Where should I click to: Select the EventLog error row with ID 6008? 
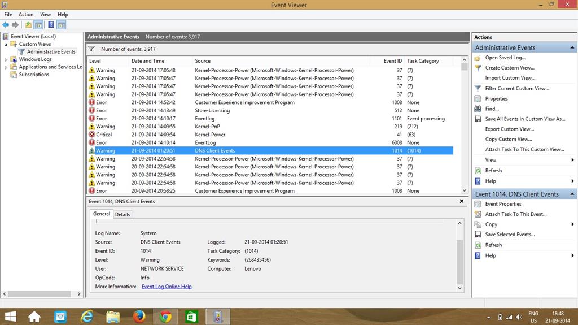coord(271,142)
